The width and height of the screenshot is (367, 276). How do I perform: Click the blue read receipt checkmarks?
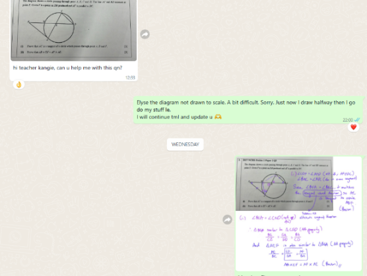click(x=357, y=120)
